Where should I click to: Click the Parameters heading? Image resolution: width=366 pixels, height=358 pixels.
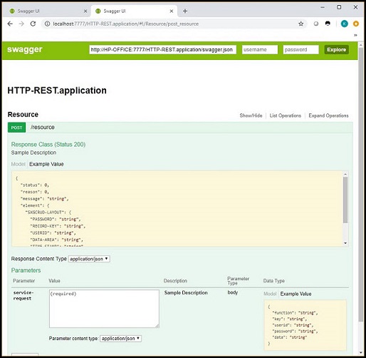coord(26,270)
